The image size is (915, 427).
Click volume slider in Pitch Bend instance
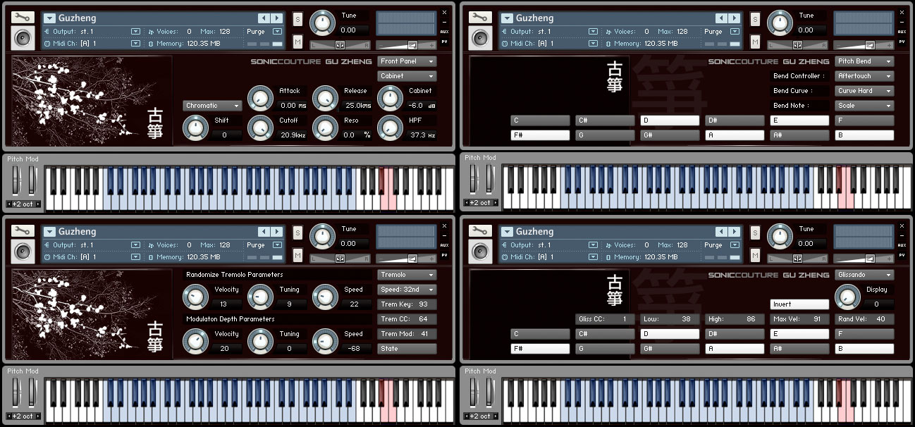tap(864, 45)
